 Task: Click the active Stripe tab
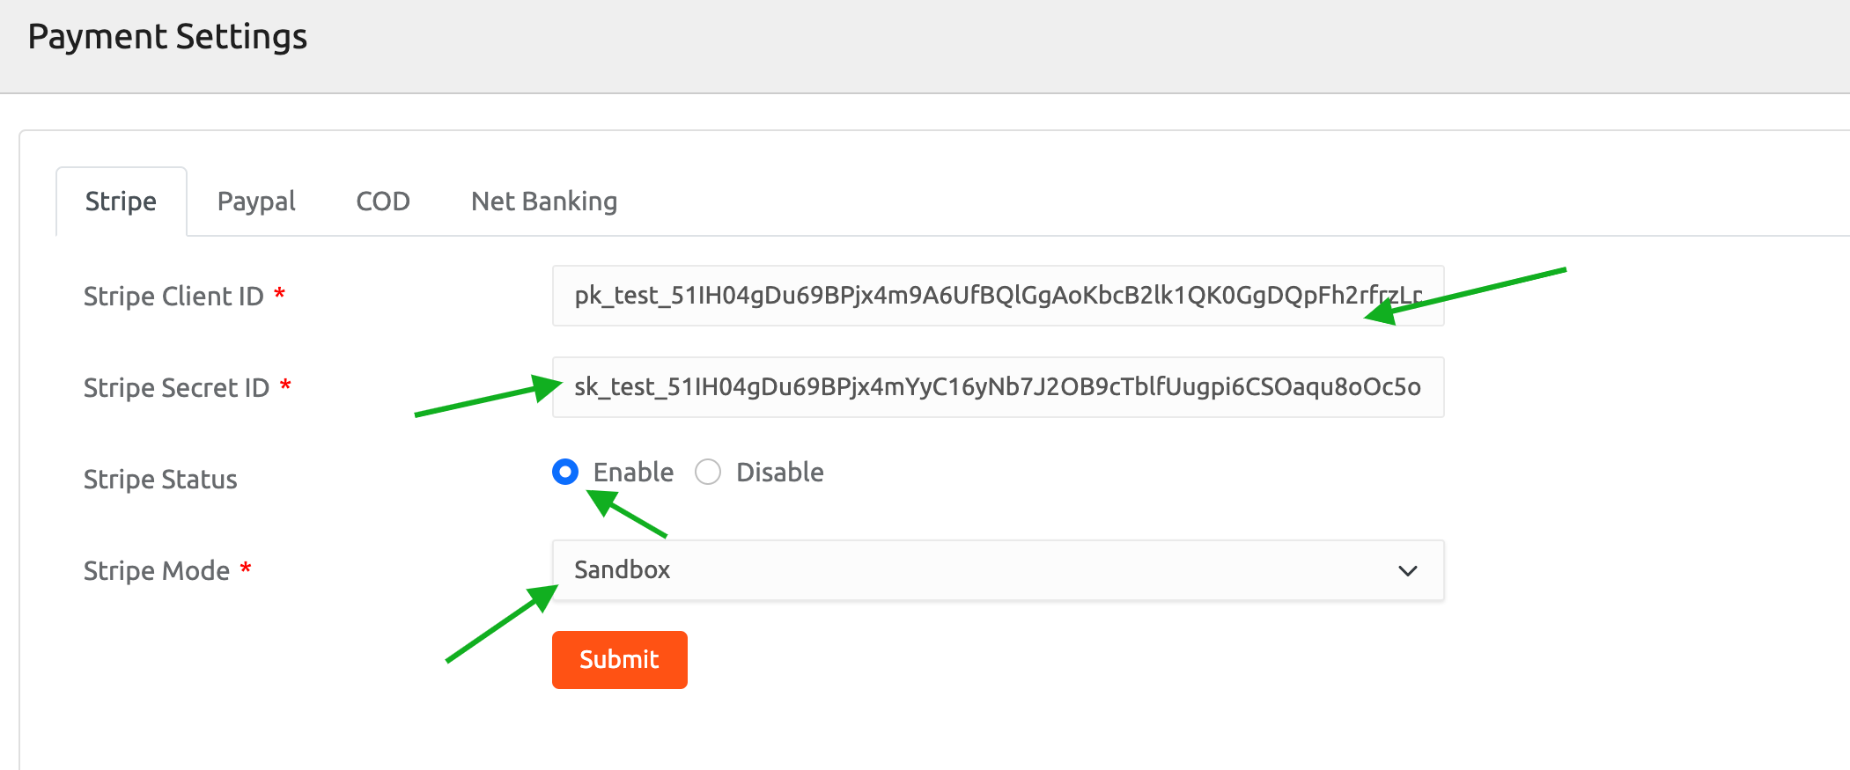121,202
